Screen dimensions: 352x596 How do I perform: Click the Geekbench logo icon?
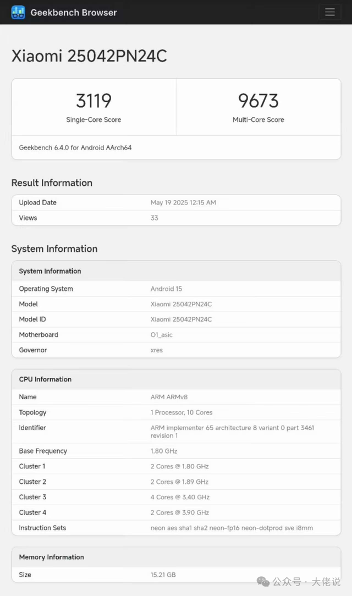click(x=18, y=12)
